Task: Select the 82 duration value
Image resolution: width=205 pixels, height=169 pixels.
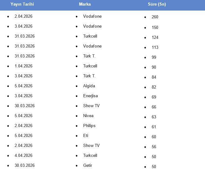Action: pos(154,87)
